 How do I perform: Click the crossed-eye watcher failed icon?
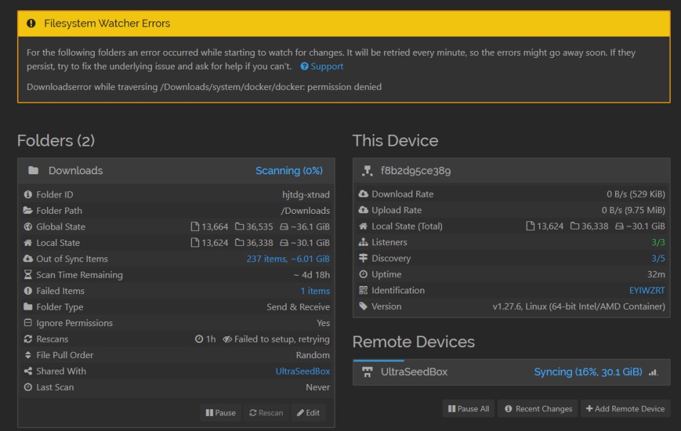[227, 339]
